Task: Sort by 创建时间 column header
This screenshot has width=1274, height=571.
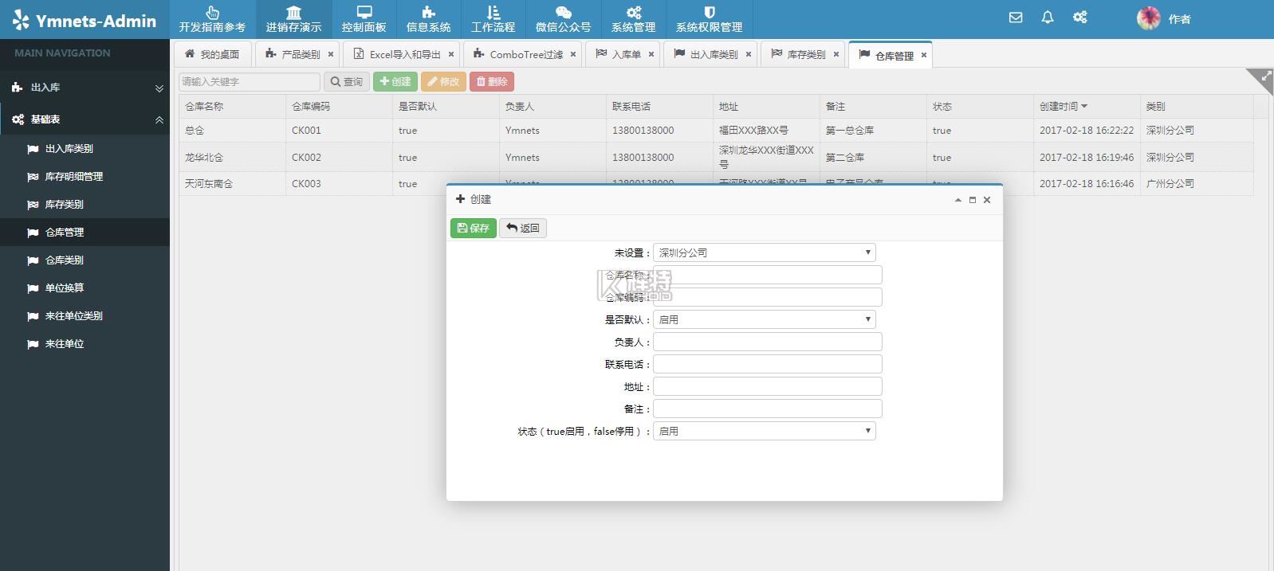Action: pyautogui.click(x=1087, y=106)
